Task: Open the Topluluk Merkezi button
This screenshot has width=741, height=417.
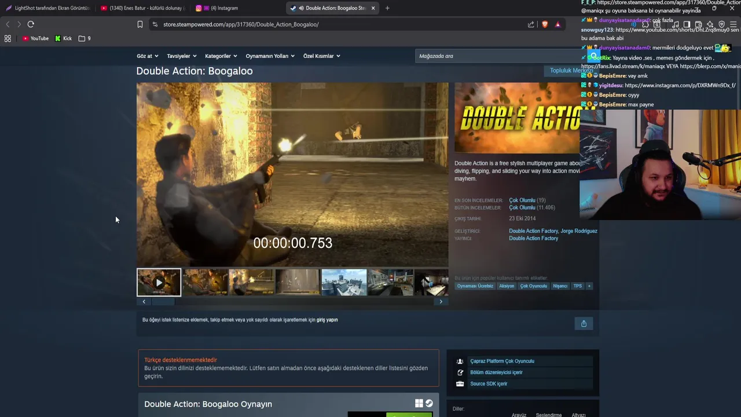Action: tap(571, 71)
